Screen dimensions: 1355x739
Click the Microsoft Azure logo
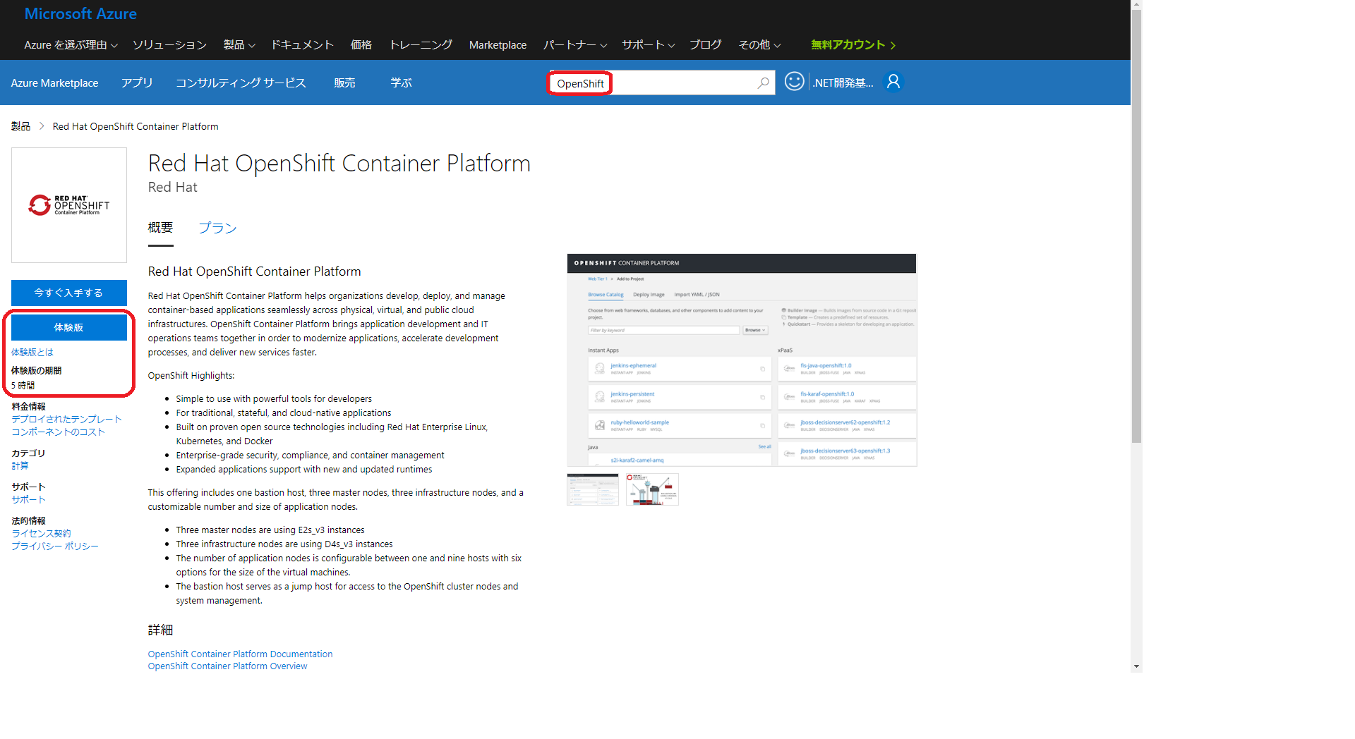tap(80, 14)
